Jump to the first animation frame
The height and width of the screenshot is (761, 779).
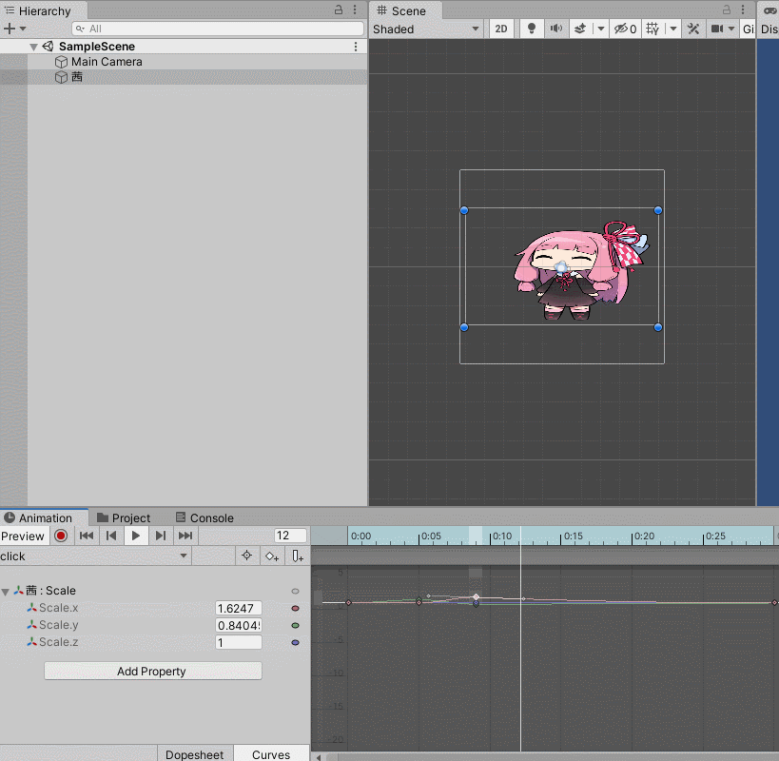tap(87, 536)
